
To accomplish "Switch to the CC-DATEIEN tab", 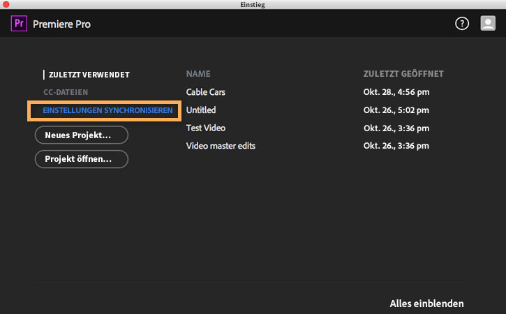I will coord(66,92).
